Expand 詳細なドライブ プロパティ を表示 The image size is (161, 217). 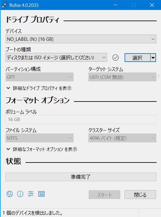[x=39, y=88]
